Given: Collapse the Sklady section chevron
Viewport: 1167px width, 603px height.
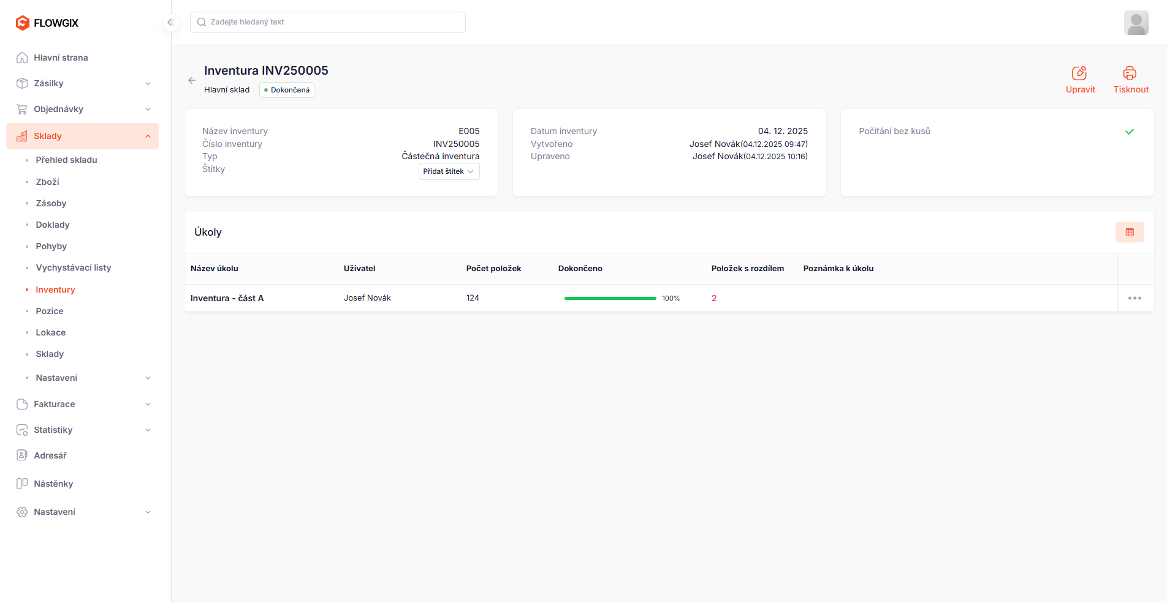Looking at the screenshot, I should pyautogui.click(x=148, y=135).
